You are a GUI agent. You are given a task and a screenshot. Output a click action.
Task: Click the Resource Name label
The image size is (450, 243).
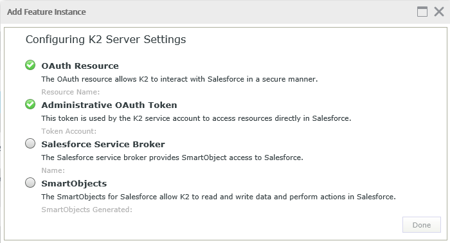pos(71,92)
